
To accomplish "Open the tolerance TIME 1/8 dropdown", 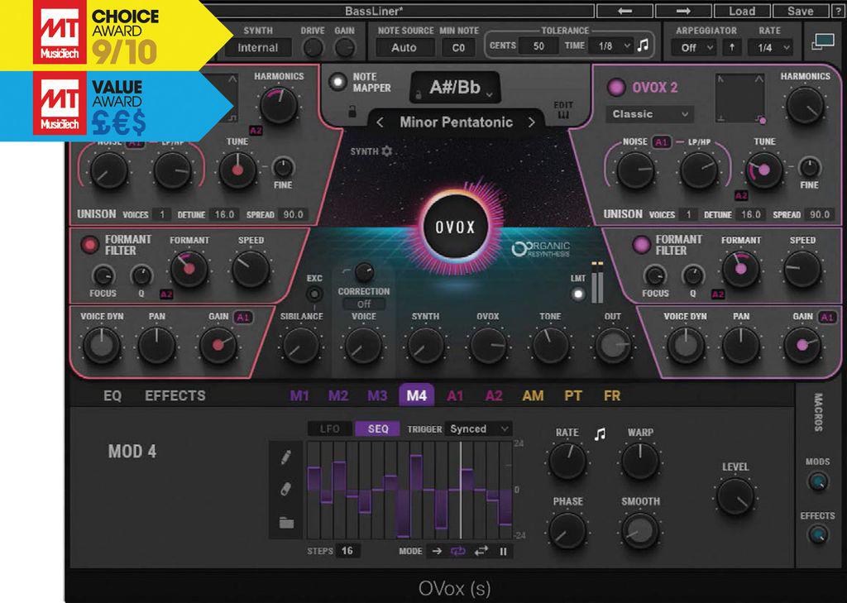I will pyautogui.click(x=612, y=46).
